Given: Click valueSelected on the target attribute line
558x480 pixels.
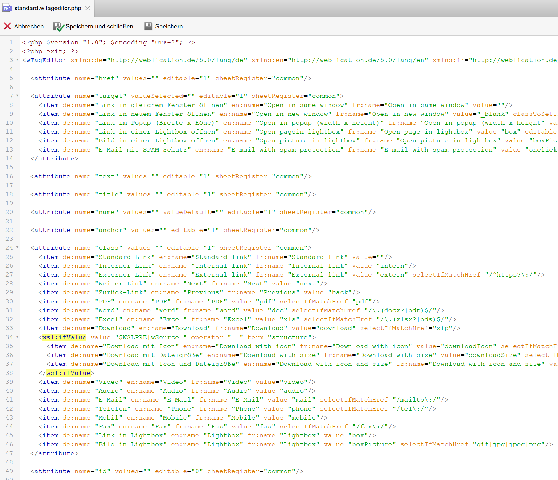Looking at the screenshot, I should pyautogui.click(x=157, y=96).
